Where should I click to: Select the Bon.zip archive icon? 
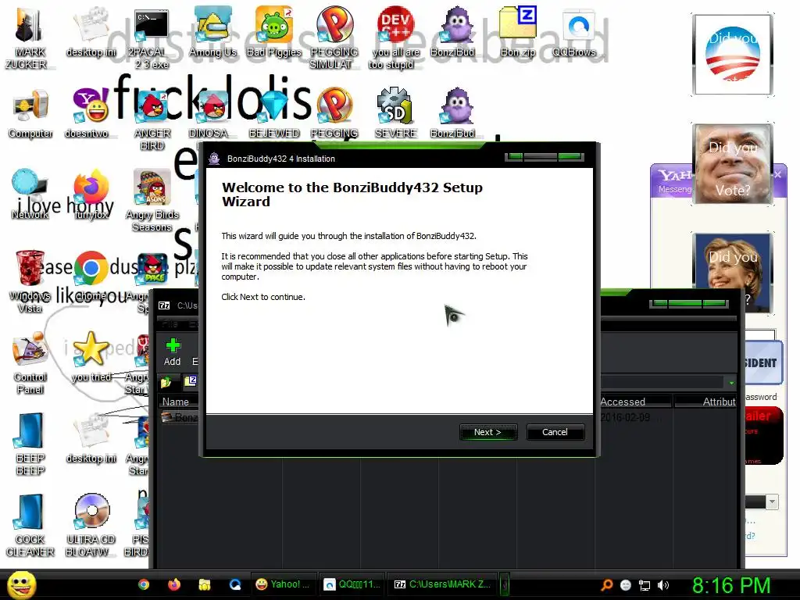[x=518, y=32]
